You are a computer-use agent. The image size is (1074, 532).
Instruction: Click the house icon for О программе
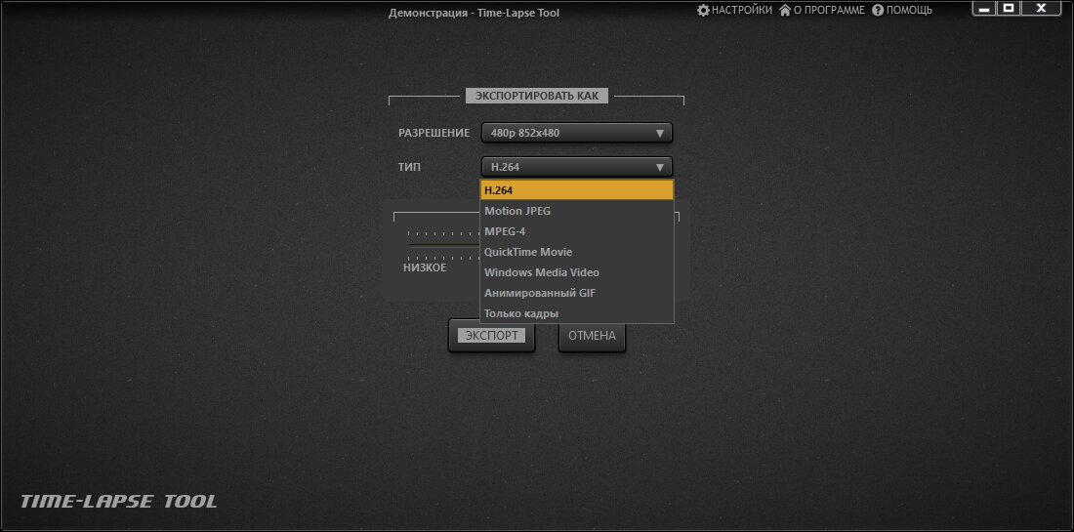784,10
